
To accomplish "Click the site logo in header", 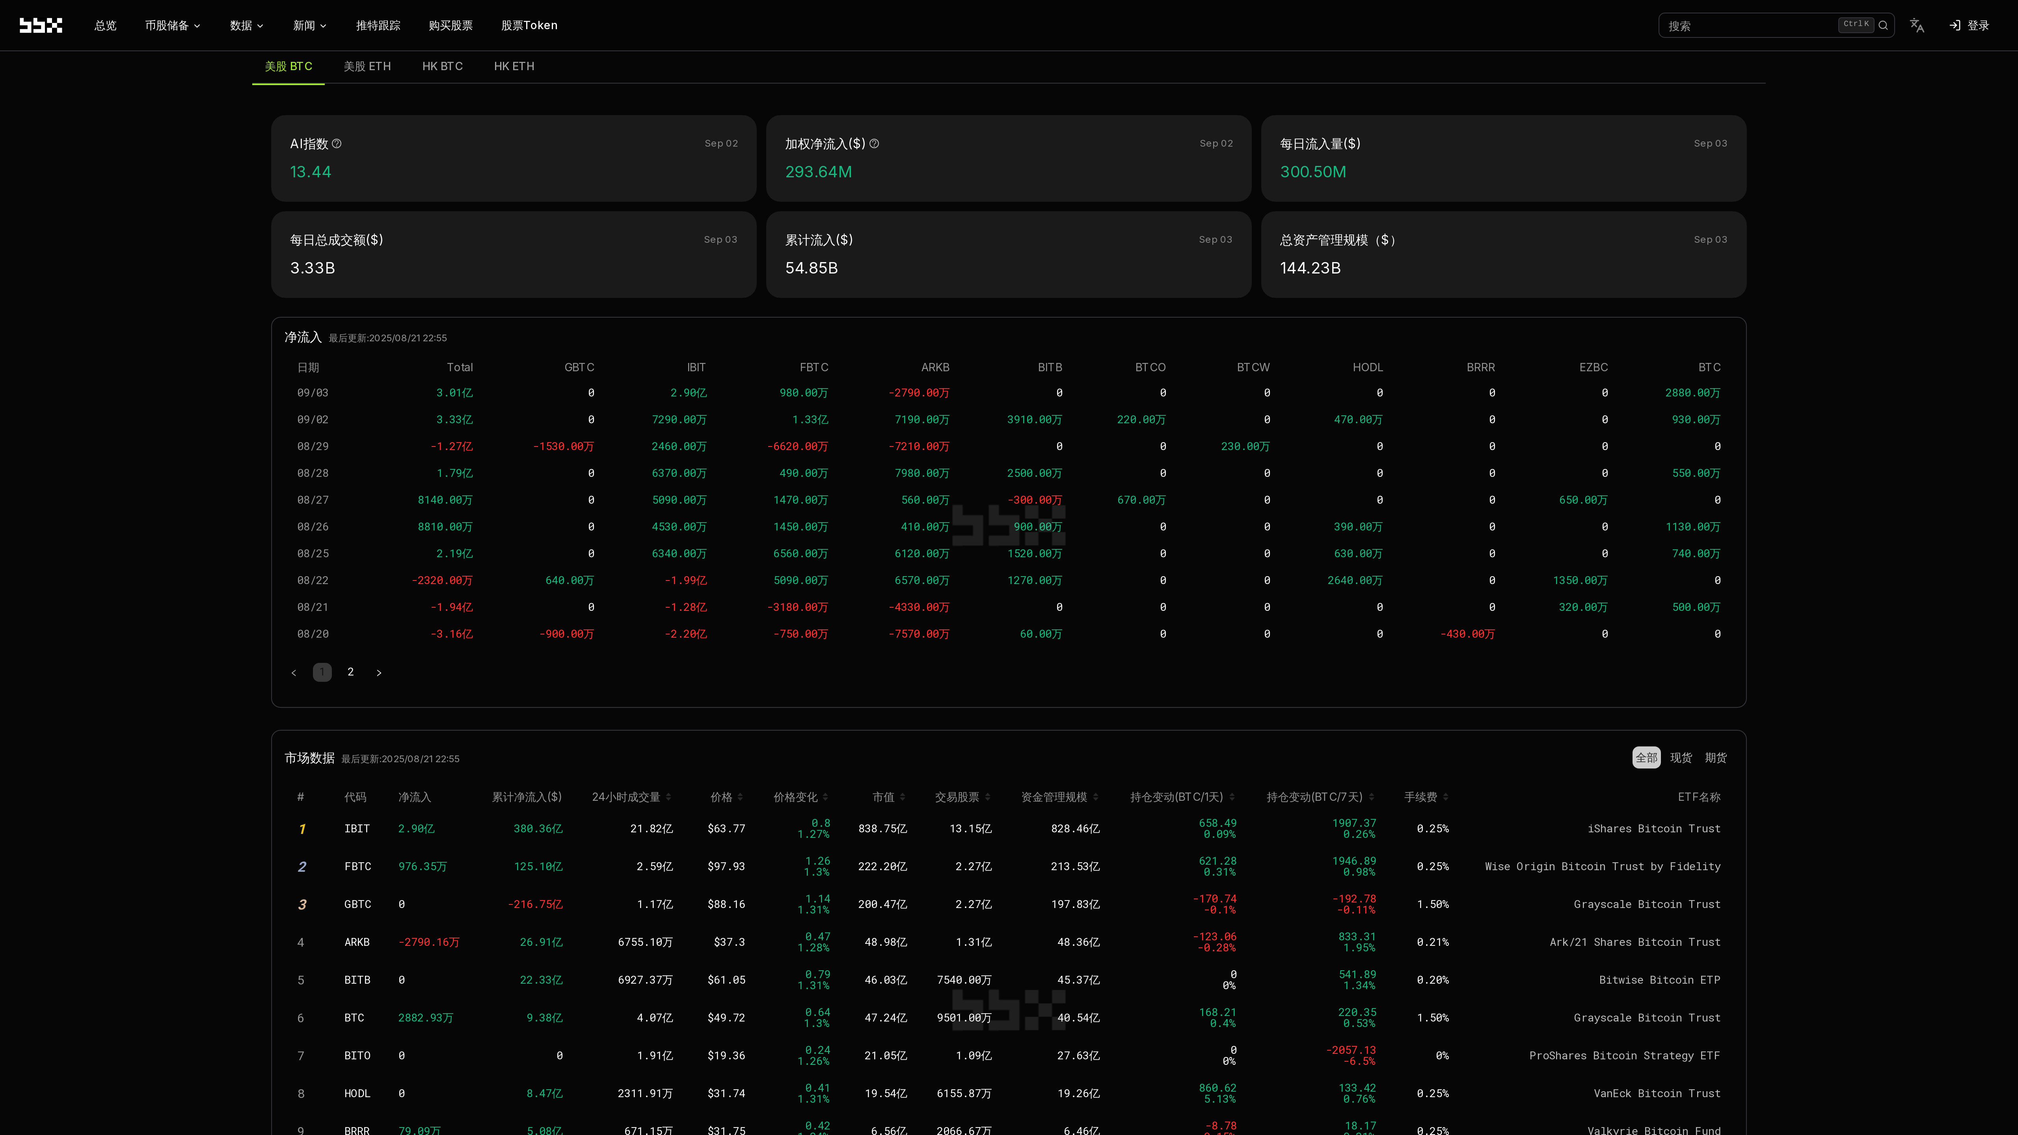I will coord(41,25).
